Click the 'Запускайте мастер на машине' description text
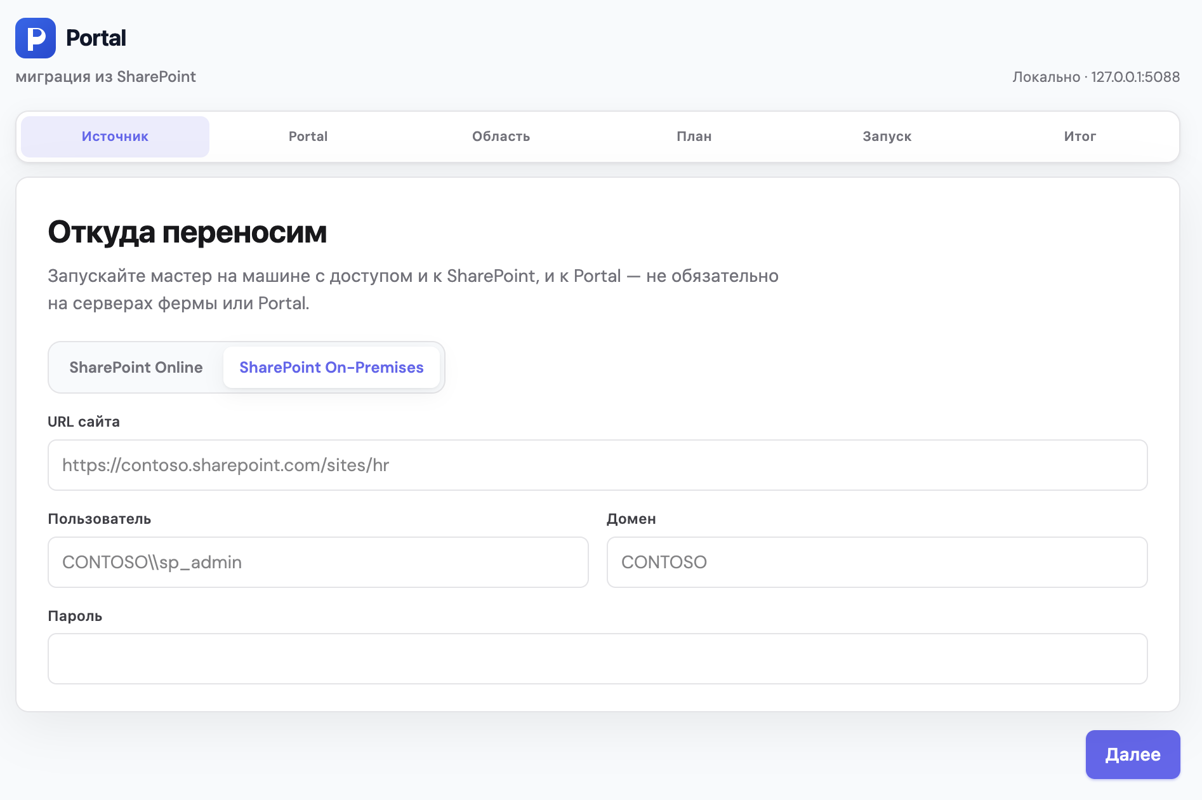Viewport: 1202px width, 800px height. (x=413, y=290)
